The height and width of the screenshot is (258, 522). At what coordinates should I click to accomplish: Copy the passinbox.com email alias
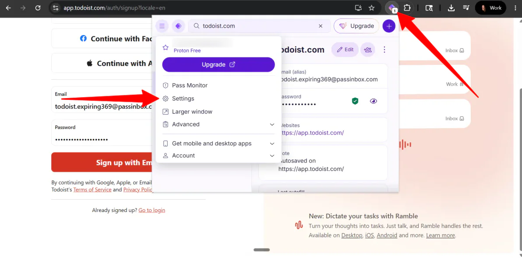[x=328, y=79]
